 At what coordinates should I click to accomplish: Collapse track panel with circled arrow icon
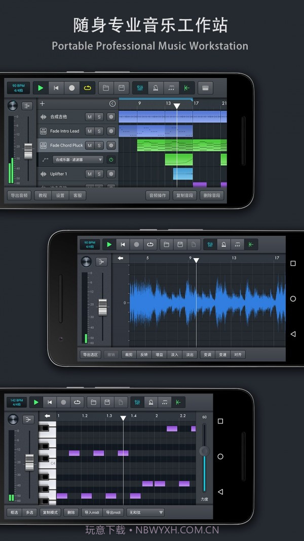[x=112, y=103]
